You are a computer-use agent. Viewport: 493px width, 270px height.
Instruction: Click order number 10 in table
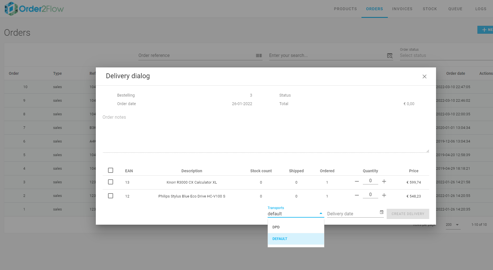(x=25, y=87)
